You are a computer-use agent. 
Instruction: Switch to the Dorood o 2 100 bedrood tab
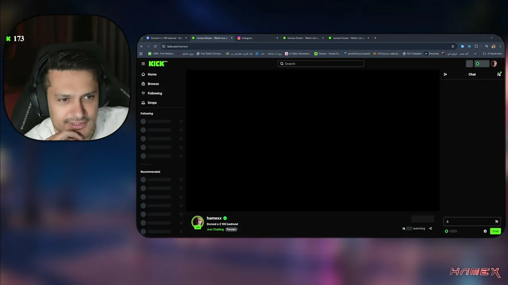(x=166, y=38)
